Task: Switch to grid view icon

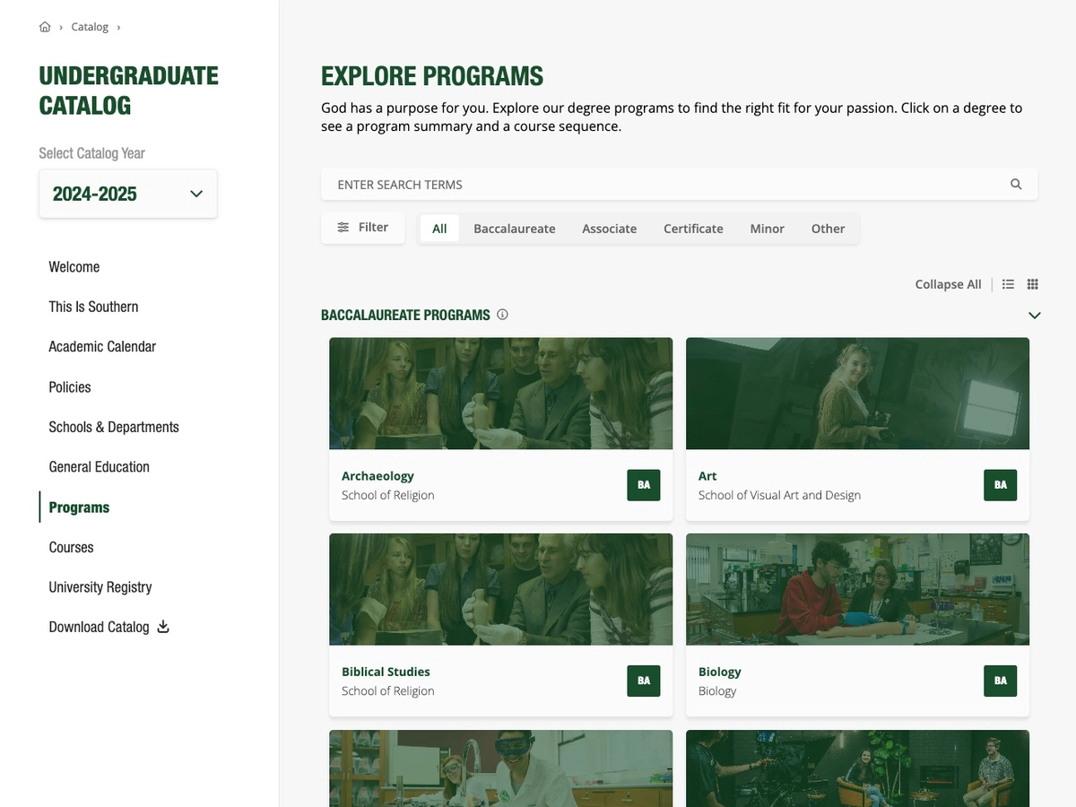Action: pos(1032,284)
